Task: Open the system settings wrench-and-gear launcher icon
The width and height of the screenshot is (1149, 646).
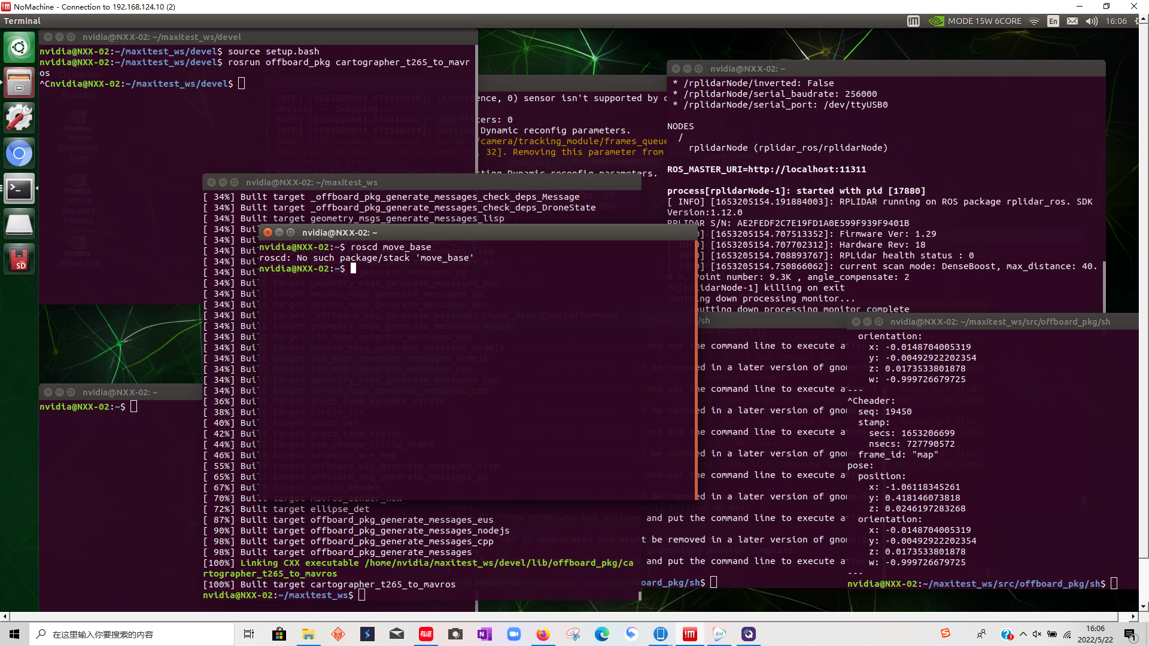Action: click(x=19, y=118)
